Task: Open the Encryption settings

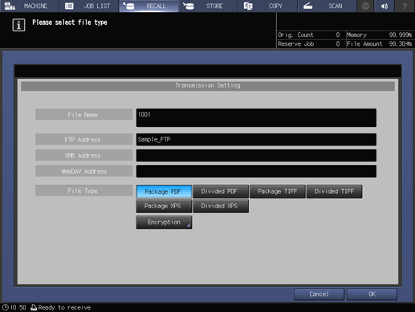Action: pyautogui.click(x=164, y=222)
